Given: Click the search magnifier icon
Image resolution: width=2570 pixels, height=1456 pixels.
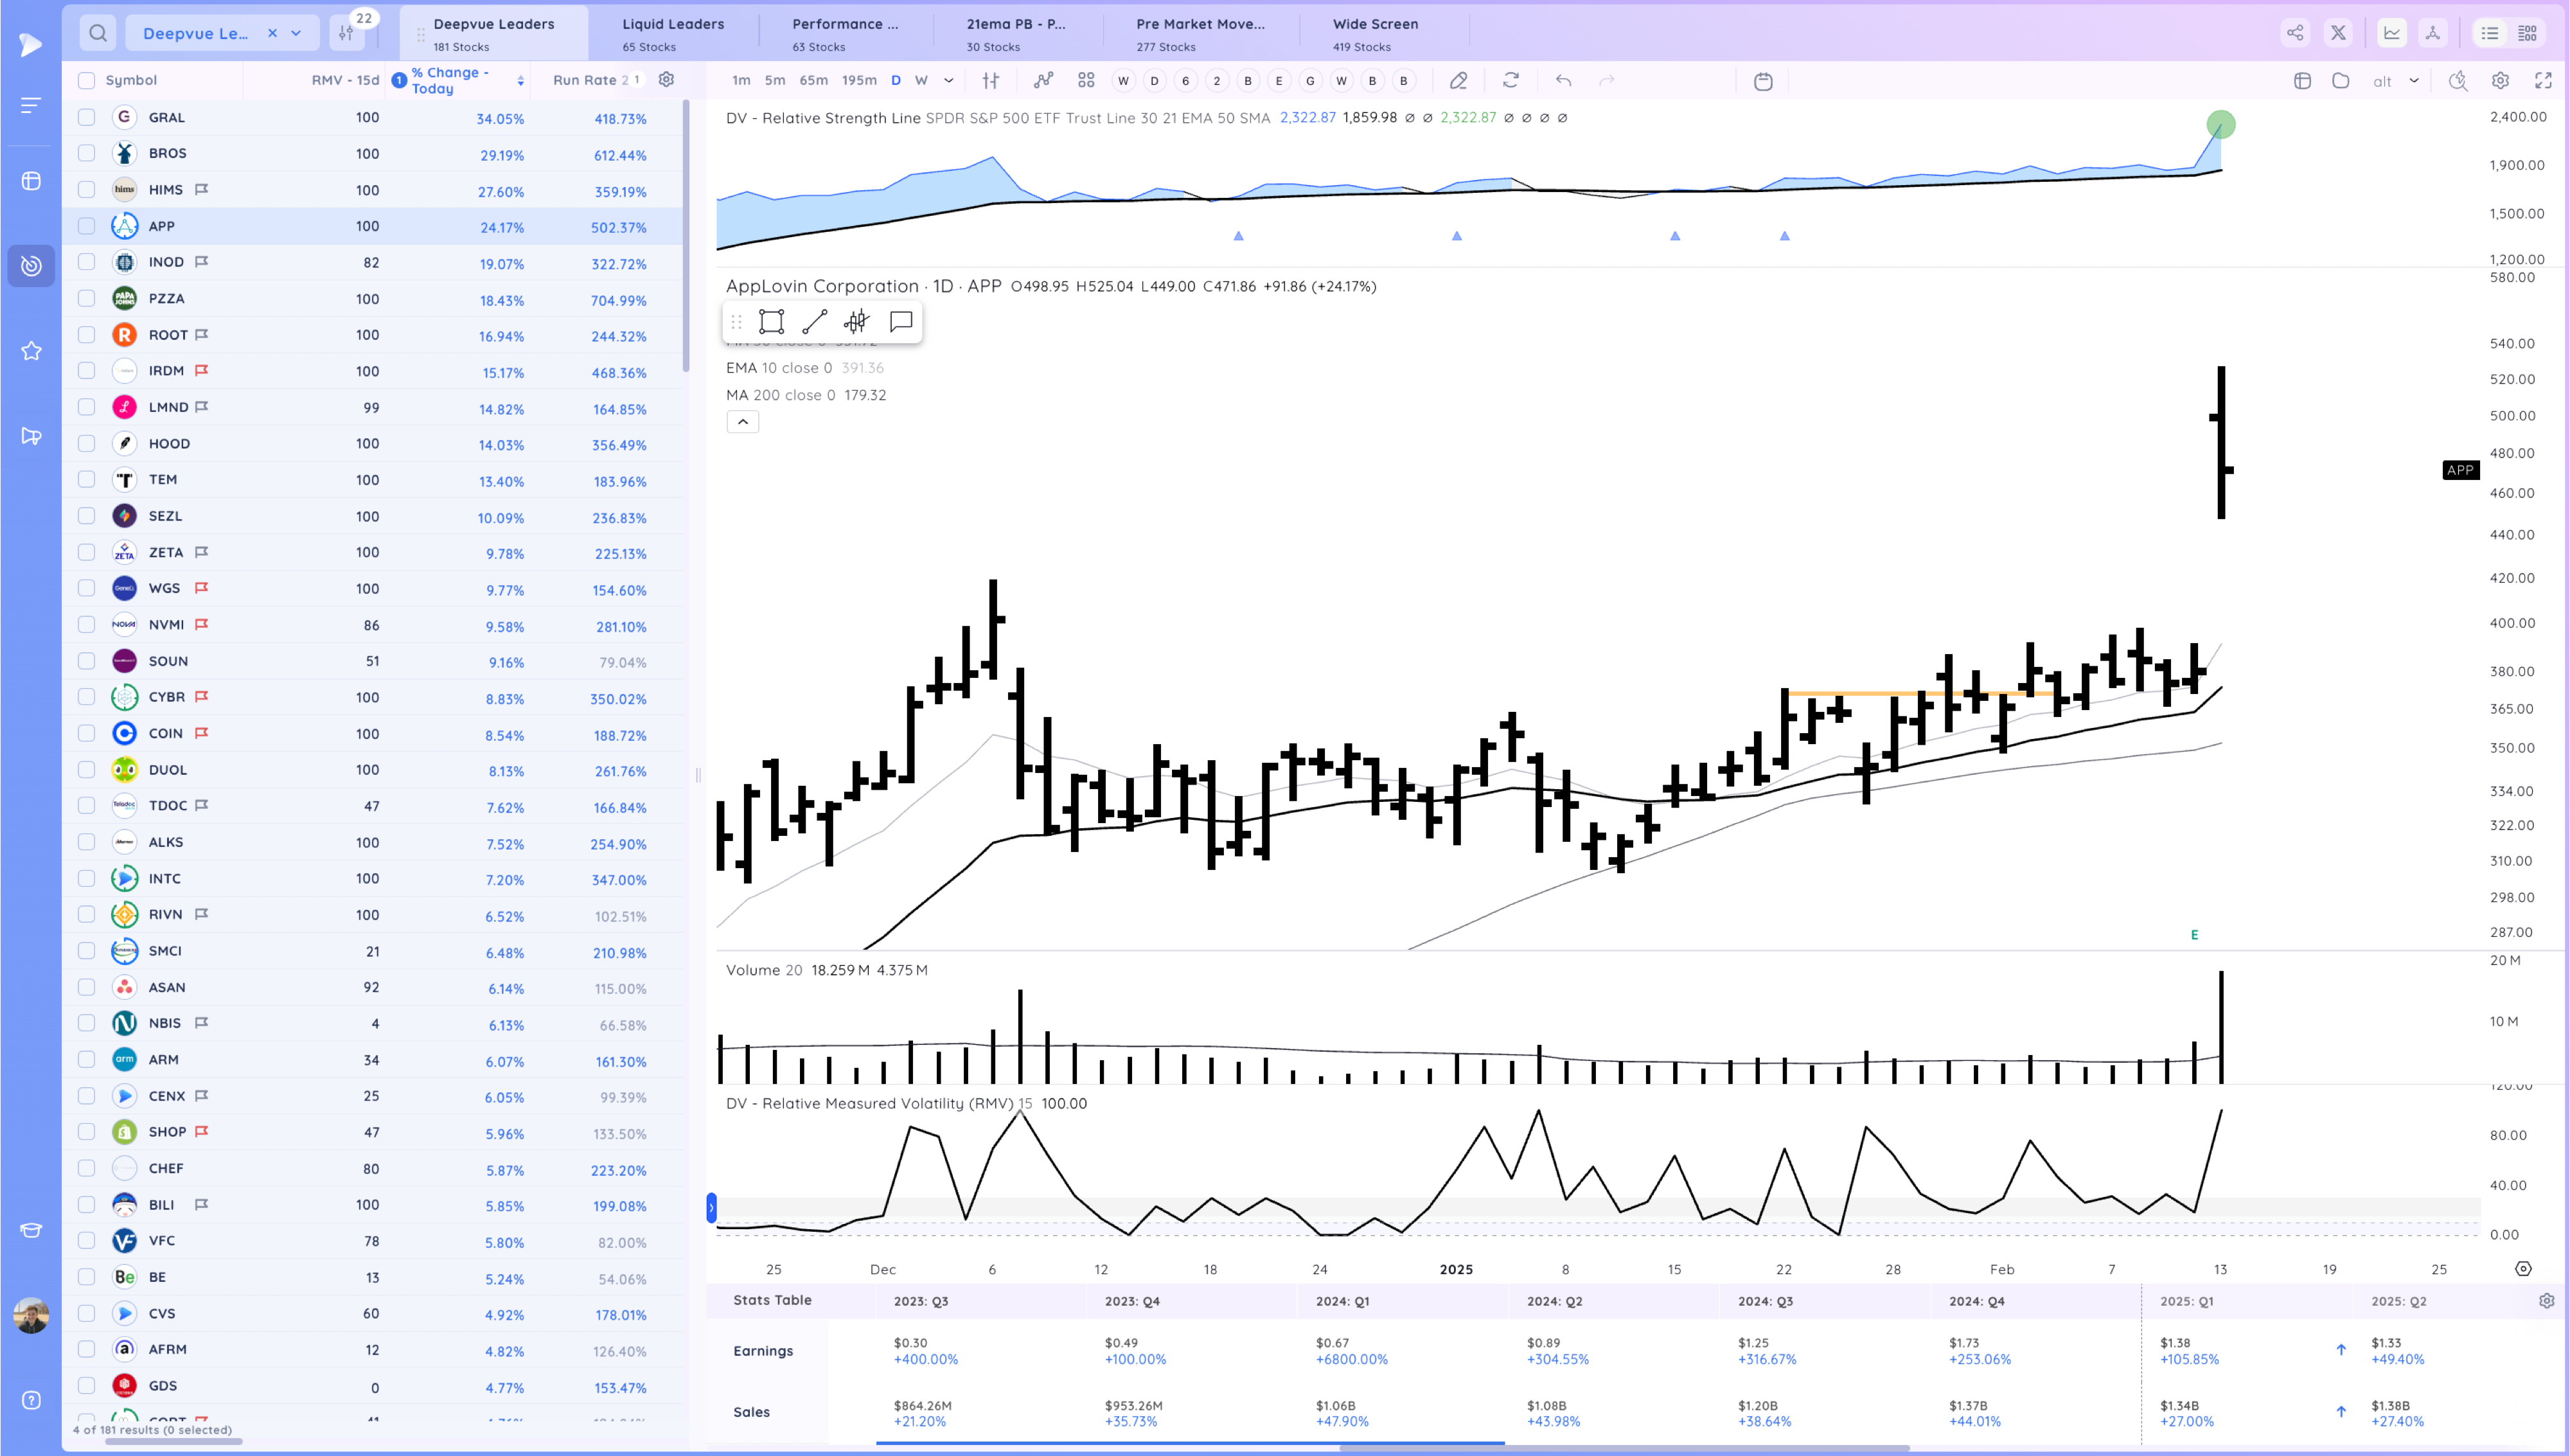Looking at the screenshot, I should [98, 33].
